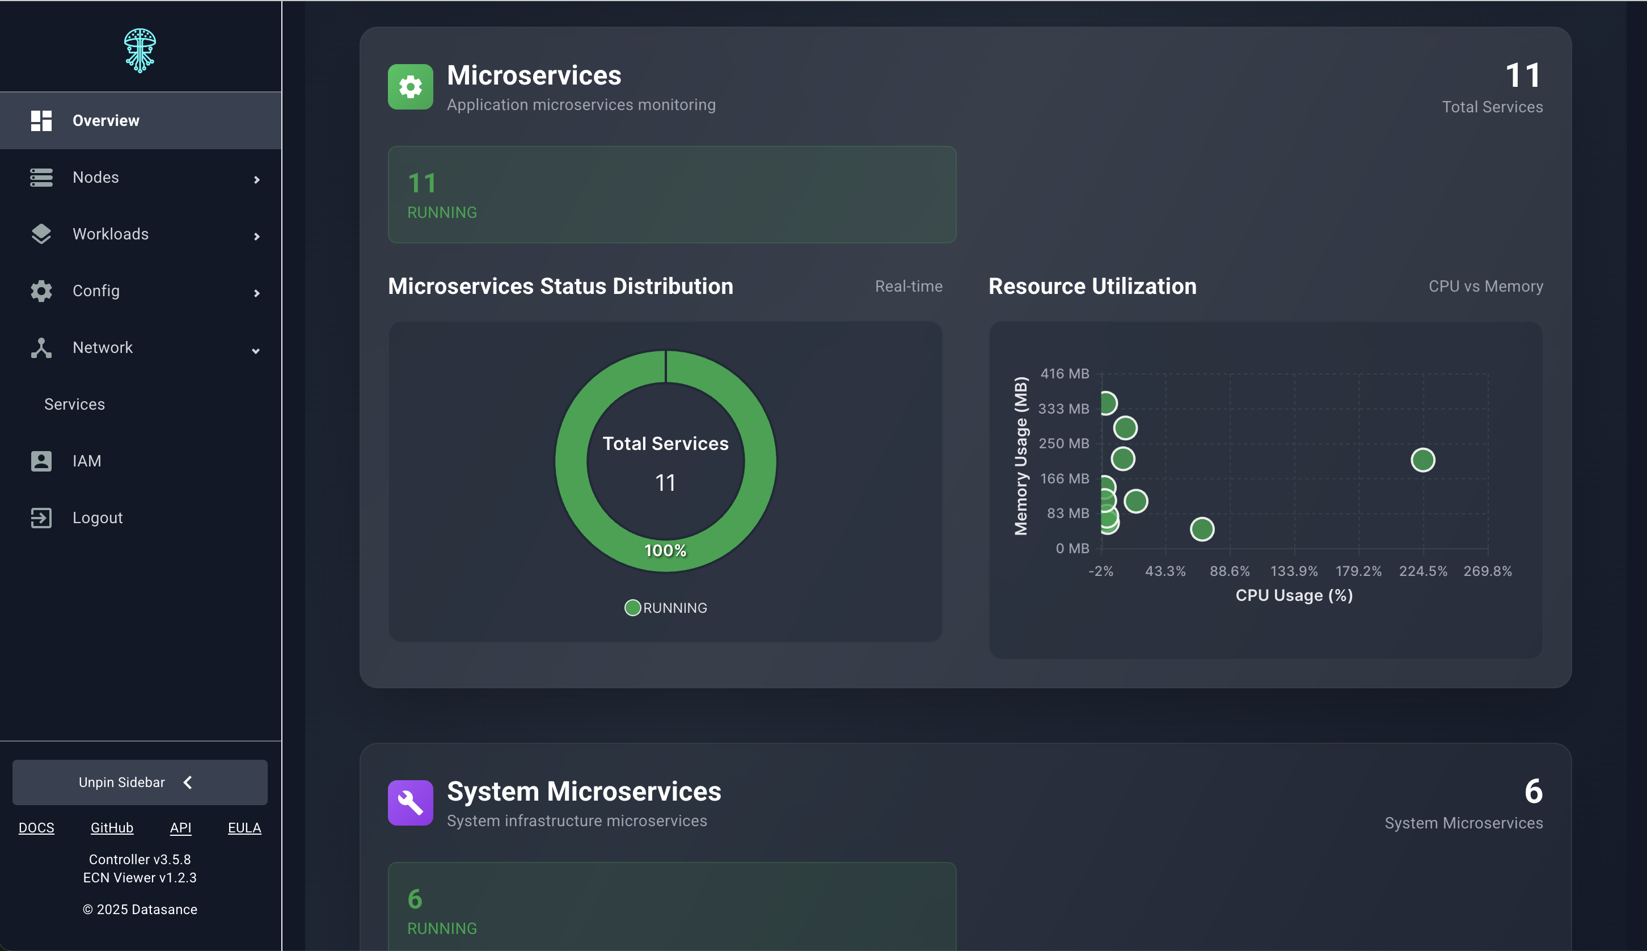
Task: Expand the Nodes menu chevron
Action: point(257,179)
